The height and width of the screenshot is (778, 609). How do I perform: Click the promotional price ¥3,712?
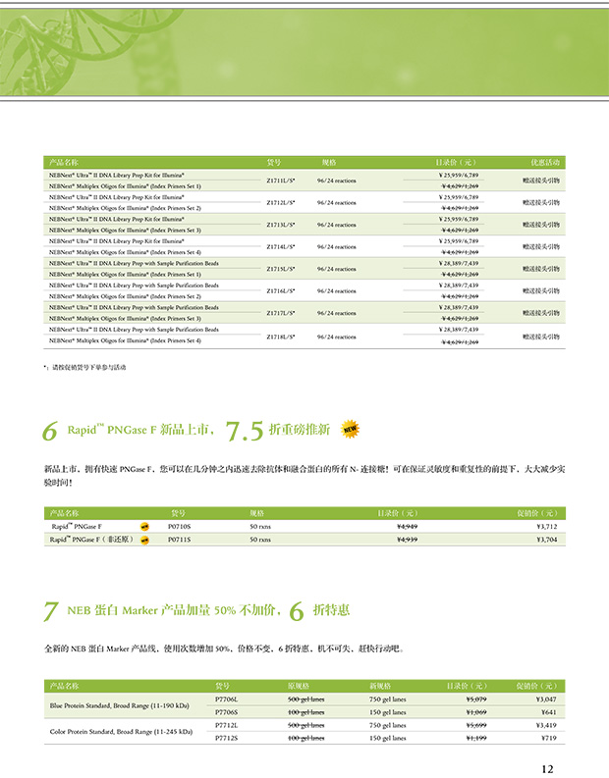(546, 527)
